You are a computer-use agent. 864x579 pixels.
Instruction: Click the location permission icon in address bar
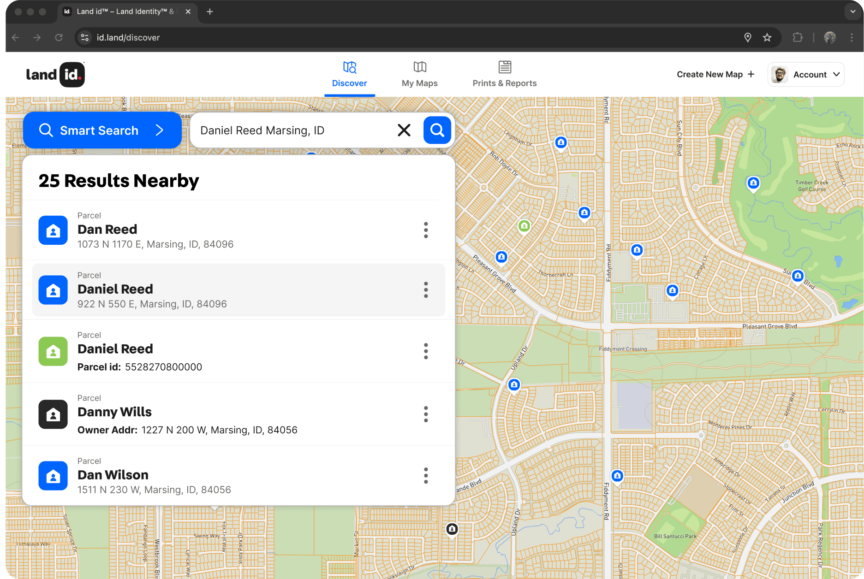(748, 37)
